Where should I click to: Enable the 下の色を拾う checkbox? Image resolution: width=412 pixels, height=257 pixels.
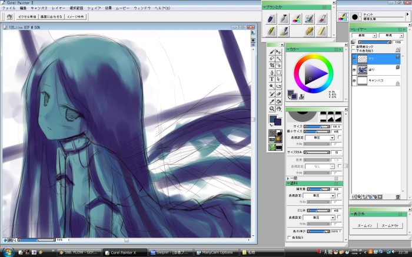[354, 52]
